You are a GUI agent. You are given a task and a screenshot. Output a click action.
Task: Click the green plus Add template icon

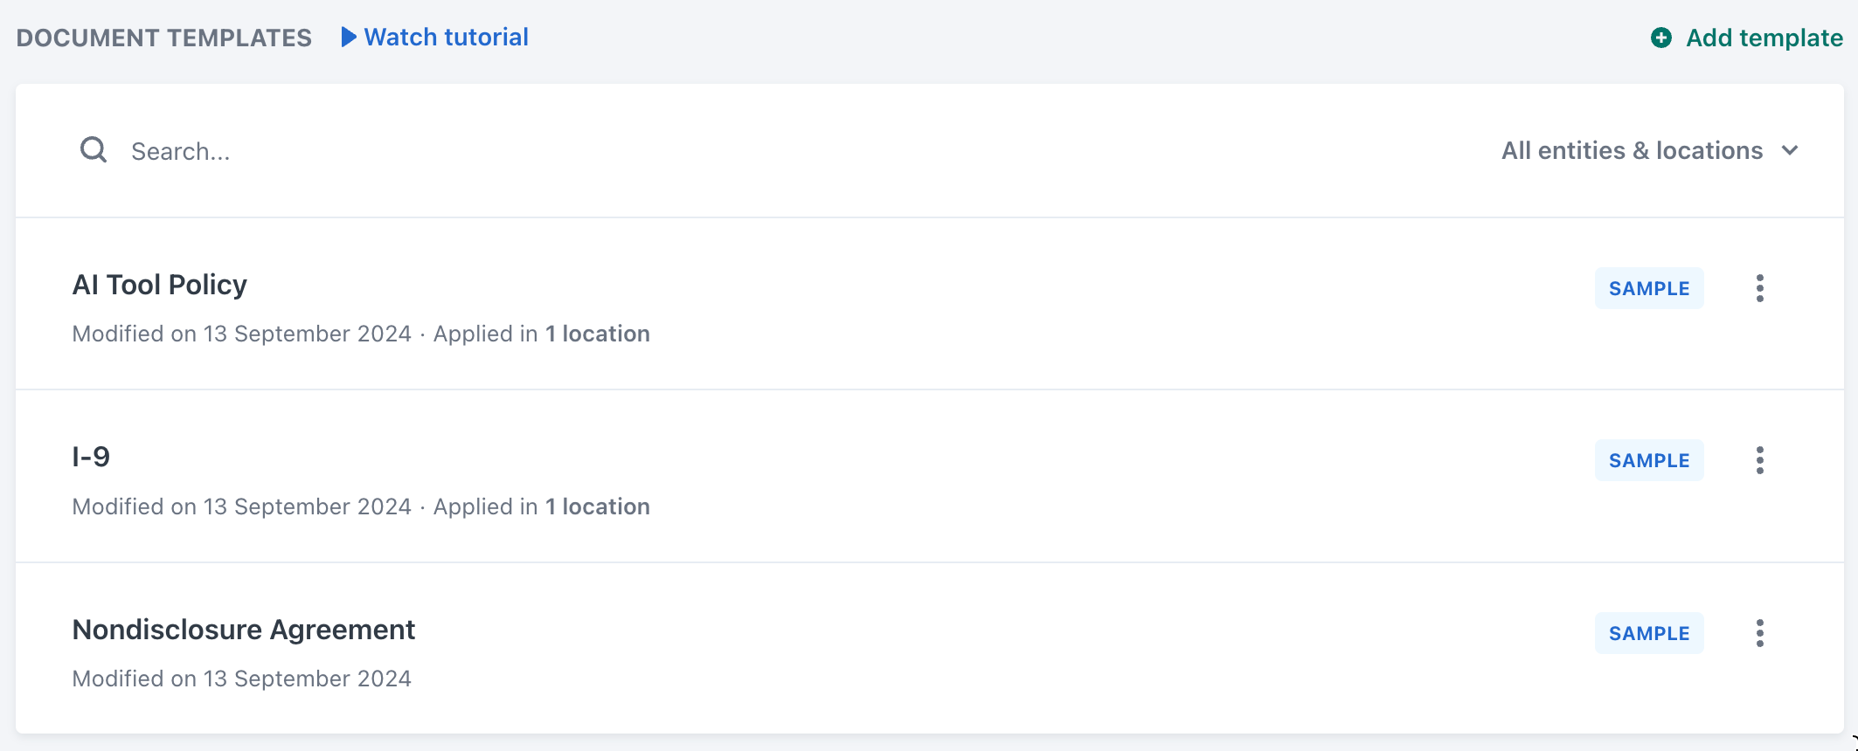(x=1660, y=38)
